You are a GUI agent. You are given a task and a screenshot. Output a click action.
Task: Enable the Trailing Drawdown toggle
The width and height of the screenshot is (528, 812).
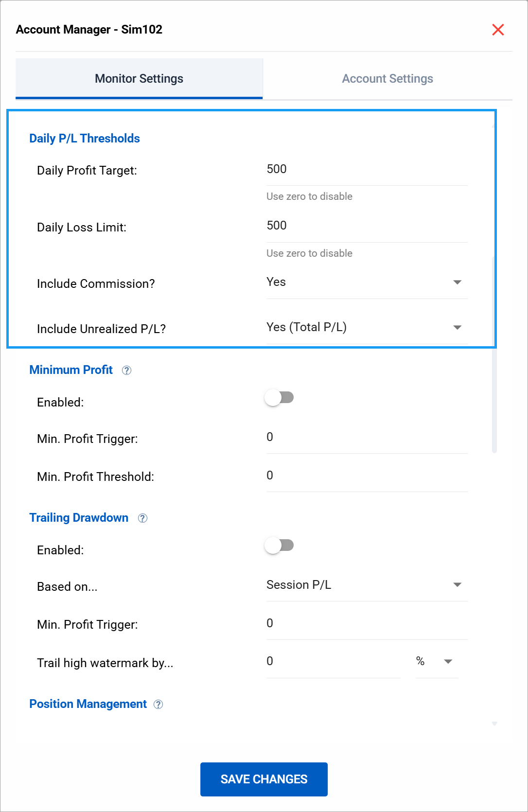[x=279, y=546]
